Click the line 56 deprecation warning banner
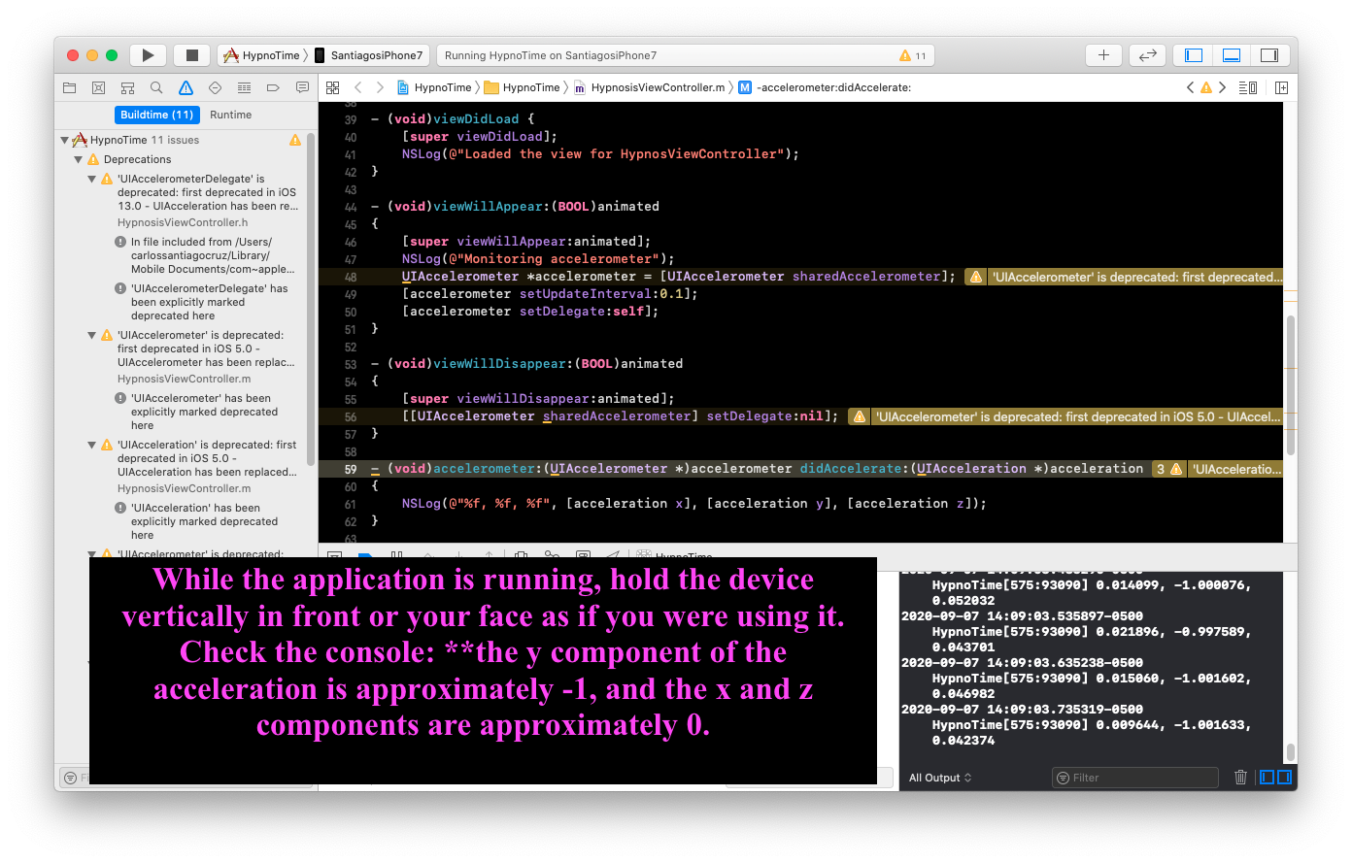 point(1065,416)
